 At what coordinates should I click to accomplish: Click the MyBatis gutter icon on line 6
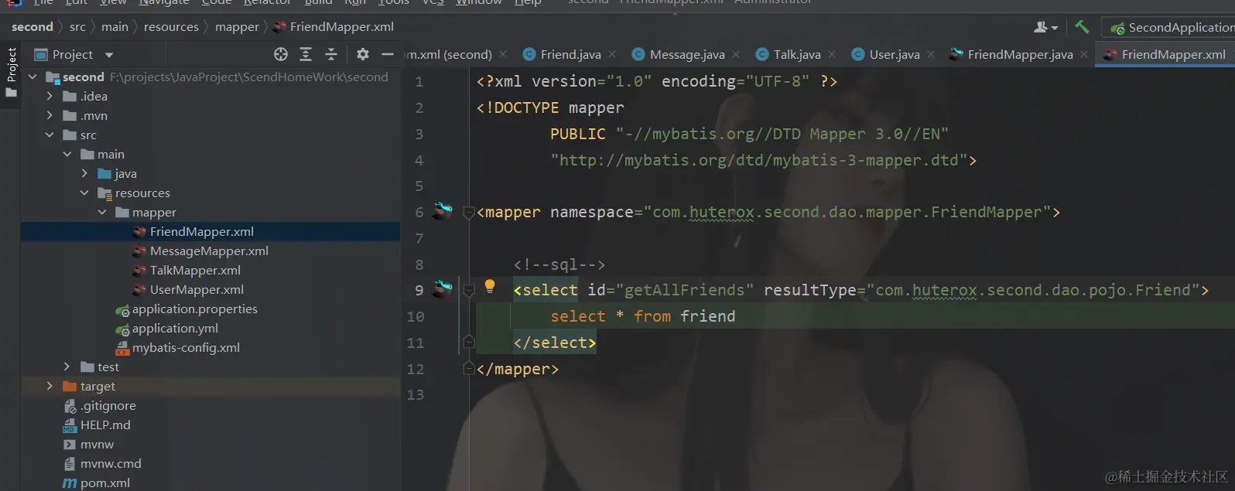coord(442,210)
